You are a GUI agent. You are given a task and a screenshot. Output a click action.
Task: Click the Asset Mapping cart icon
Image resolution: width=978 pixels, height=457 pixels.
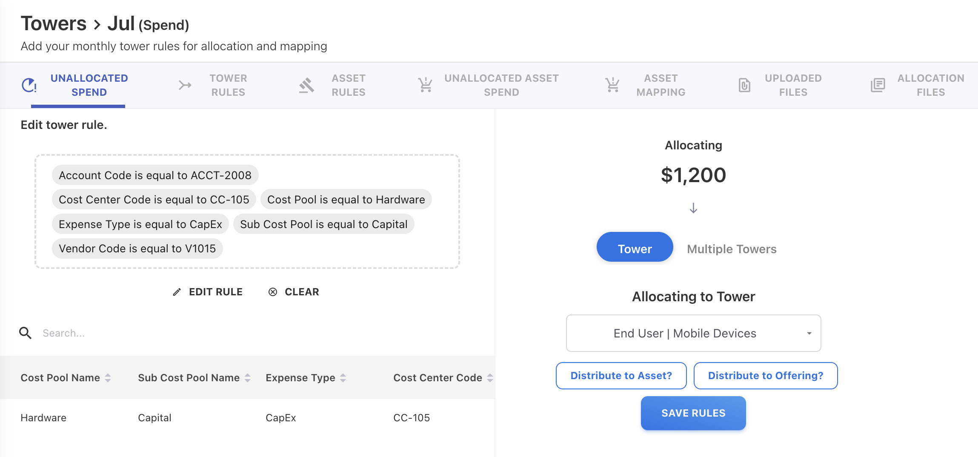pos(612,85)
